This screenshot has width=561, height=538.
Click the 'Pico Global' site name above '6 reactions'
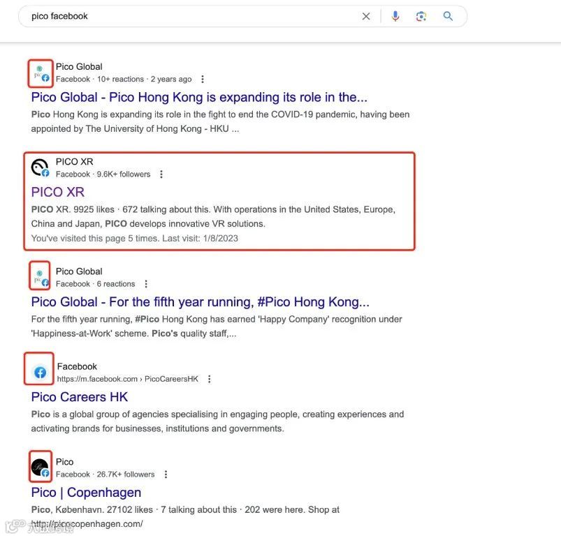(x=79, y=271)
